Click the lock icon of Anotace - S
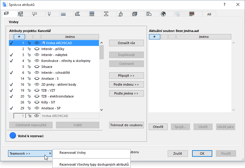The height and width of the screenshot is (168, 245). tap(29, 79)
